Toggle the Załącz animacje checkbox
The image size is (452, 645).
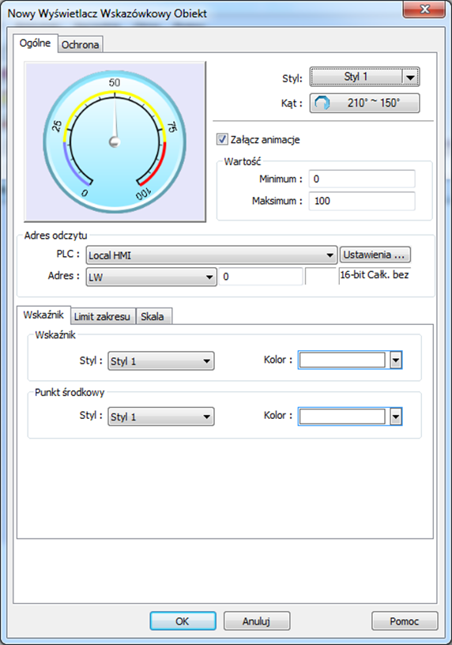[222, 139]
